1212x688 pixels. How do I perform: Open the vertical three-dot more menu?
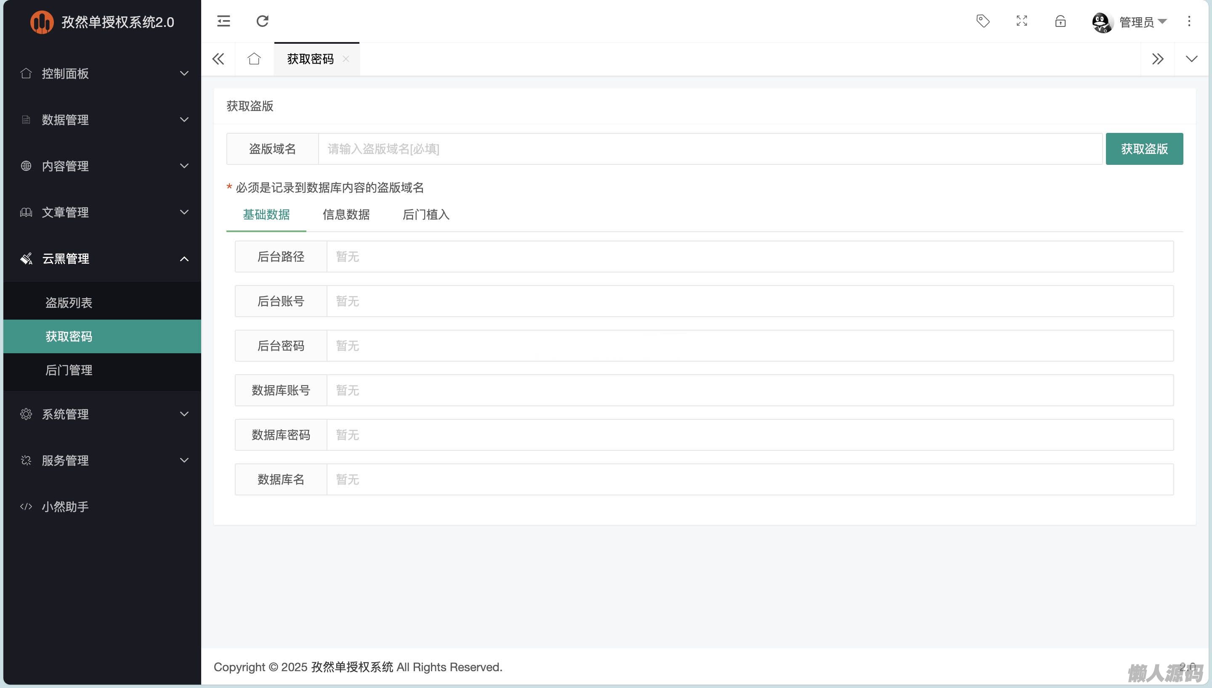coord(1189,21)
